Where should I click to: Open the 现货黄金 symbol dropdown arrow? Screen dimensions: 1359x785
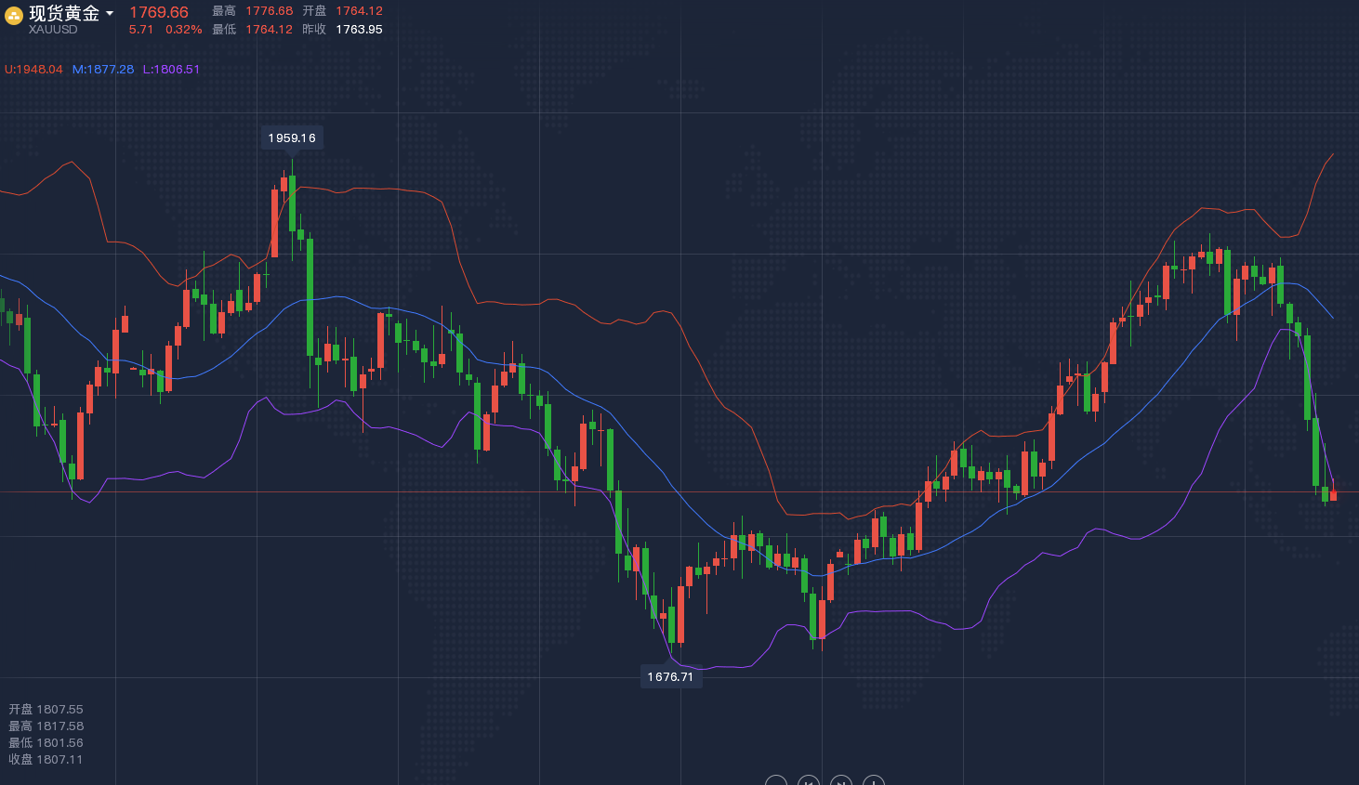point(110,14)
